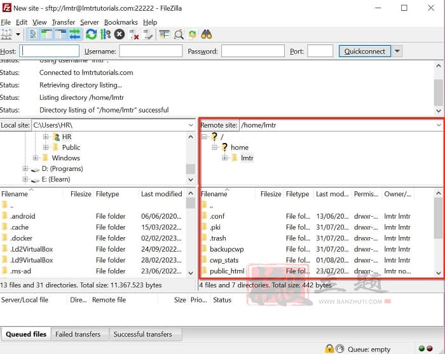Refresh file and folder lists
The image size is (445, 354).
(x=91, y=34)
